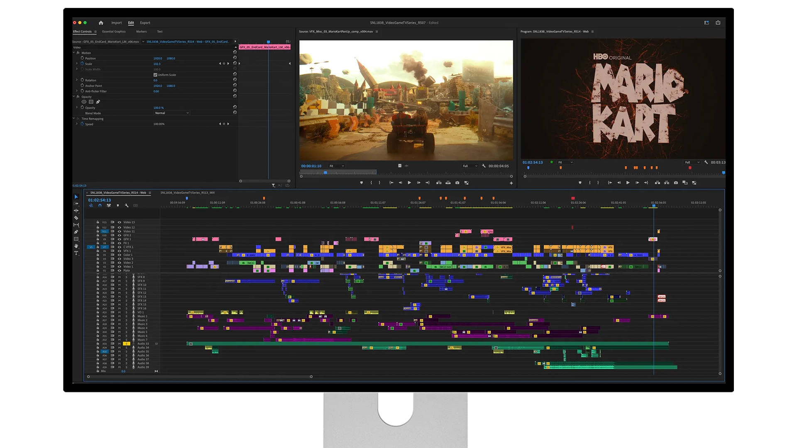Image resolution: width=797 pixels, height=448 pixels.
Task: Open the Markers panel tab
Action: (x=141, y=32)
